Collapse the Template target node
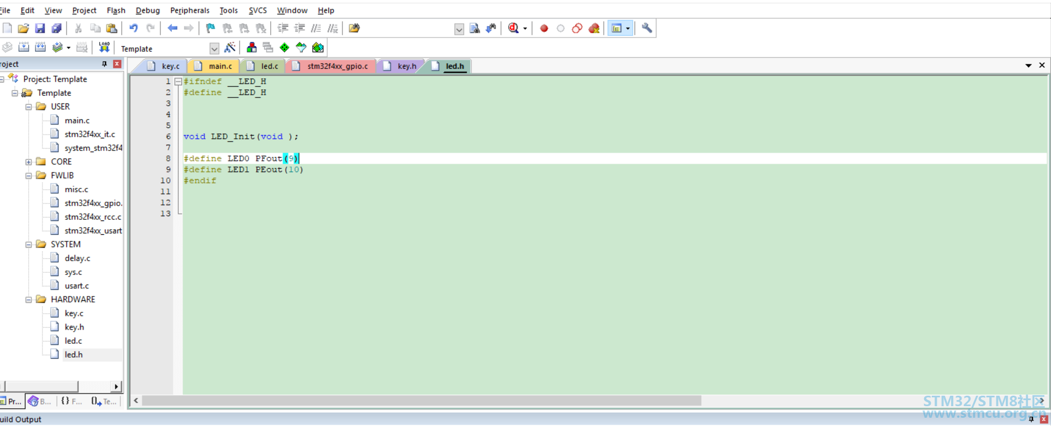 pos(15,93)
